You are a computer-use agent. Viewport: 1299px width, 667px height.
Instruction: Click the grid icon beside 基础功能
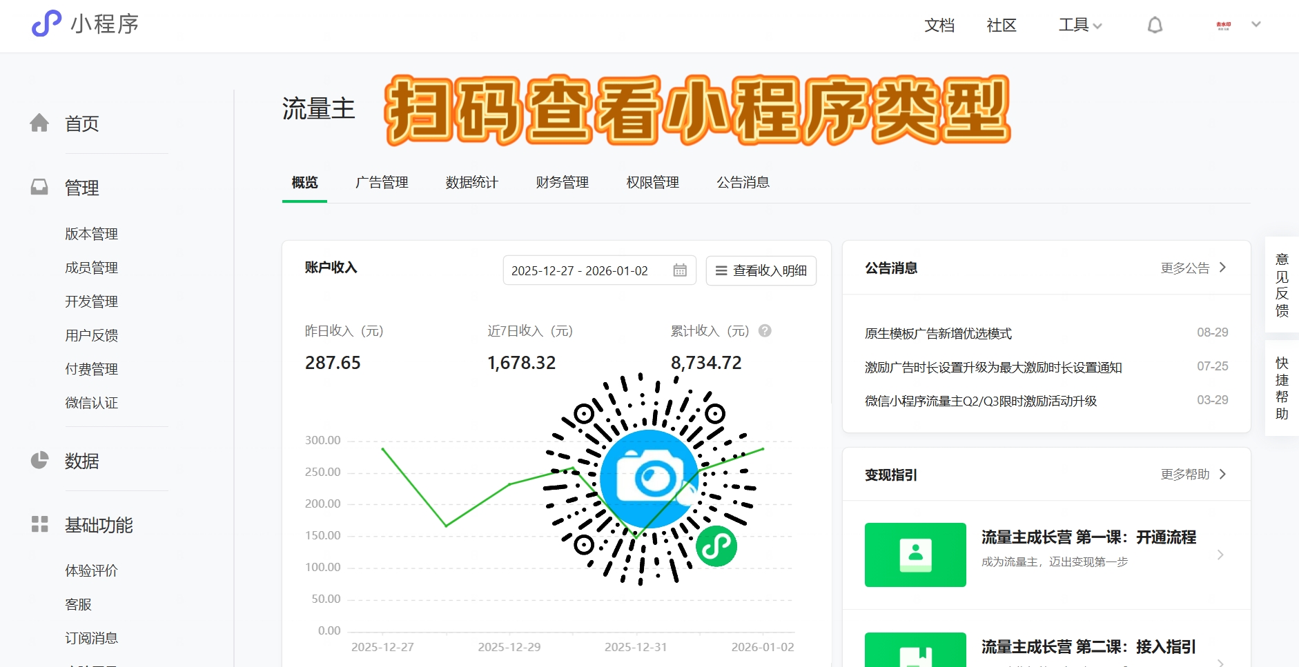pyautogui.click(x=39, y=524)
